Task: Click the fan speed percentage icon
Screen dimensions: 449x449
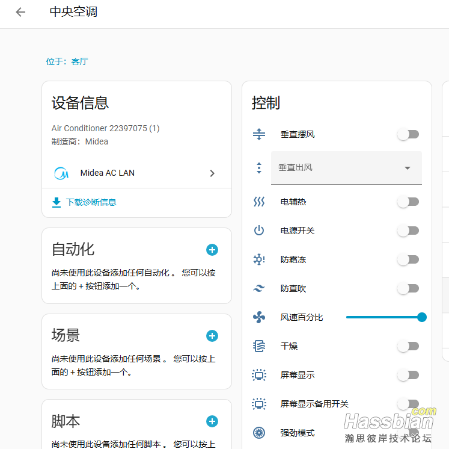Action: tap(259, 317)
